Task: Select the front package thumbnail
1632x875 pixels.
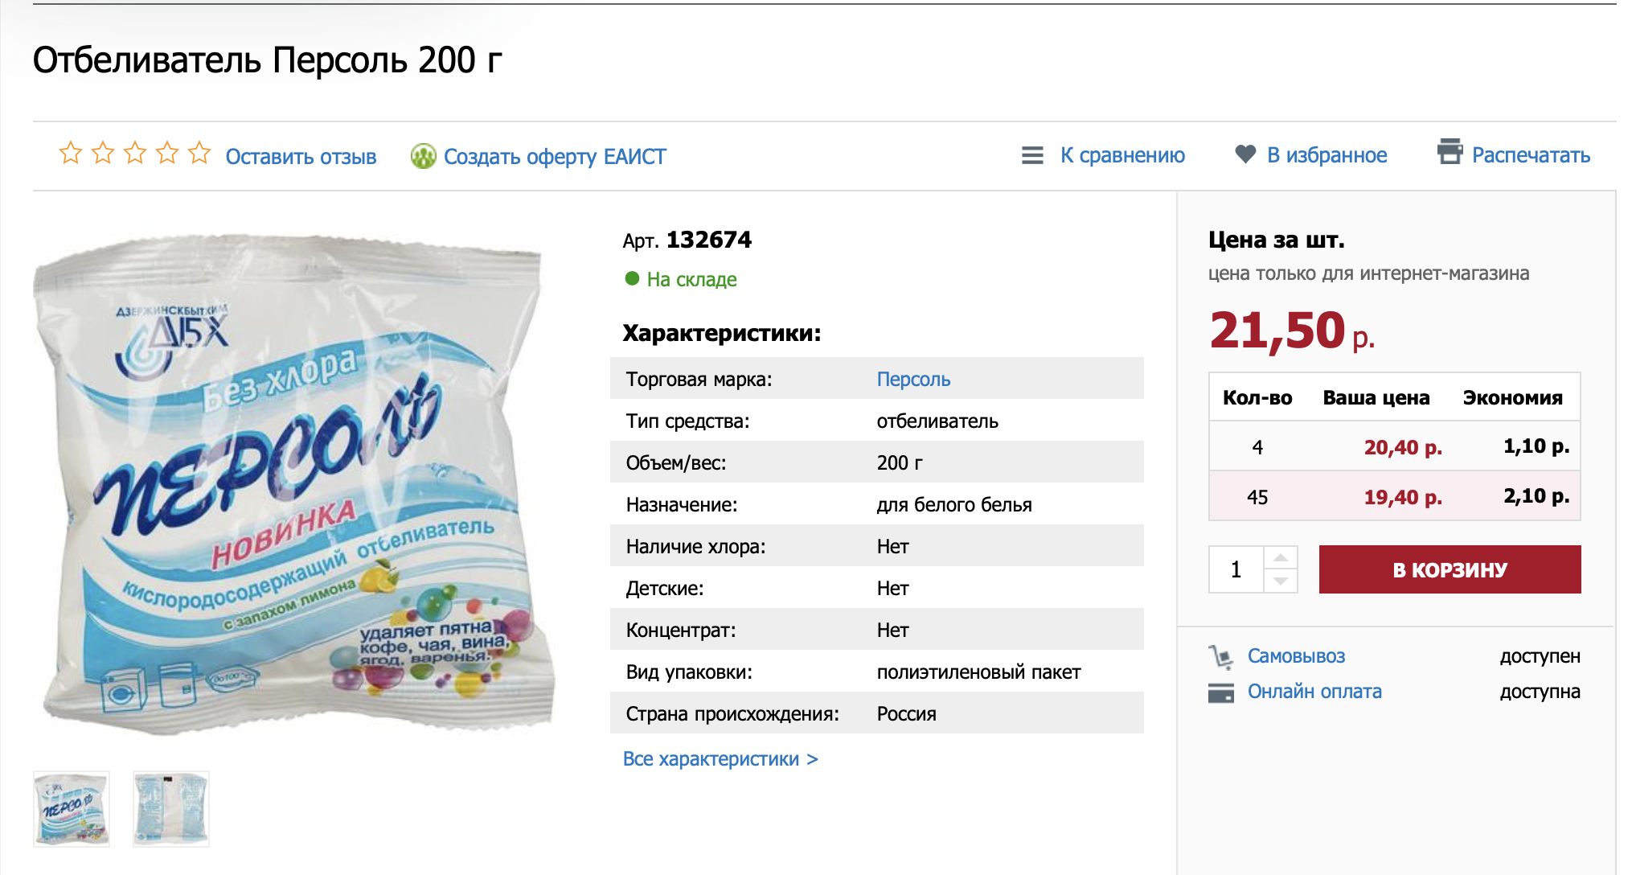Action: pos(72,809)
